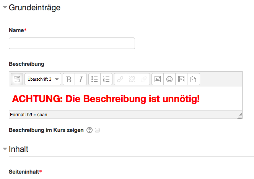Click into the Name input field

pyautogui.click(x=72, y=43)
